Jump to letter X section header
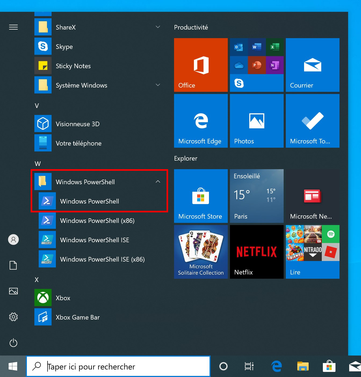 click(x=37, y=280)
